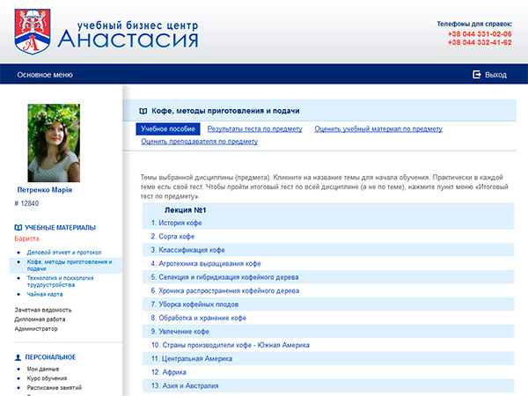Screen dimensions: 528x396
Task: Open Результаты теста по предмету tab
Action: pos(253,129)
